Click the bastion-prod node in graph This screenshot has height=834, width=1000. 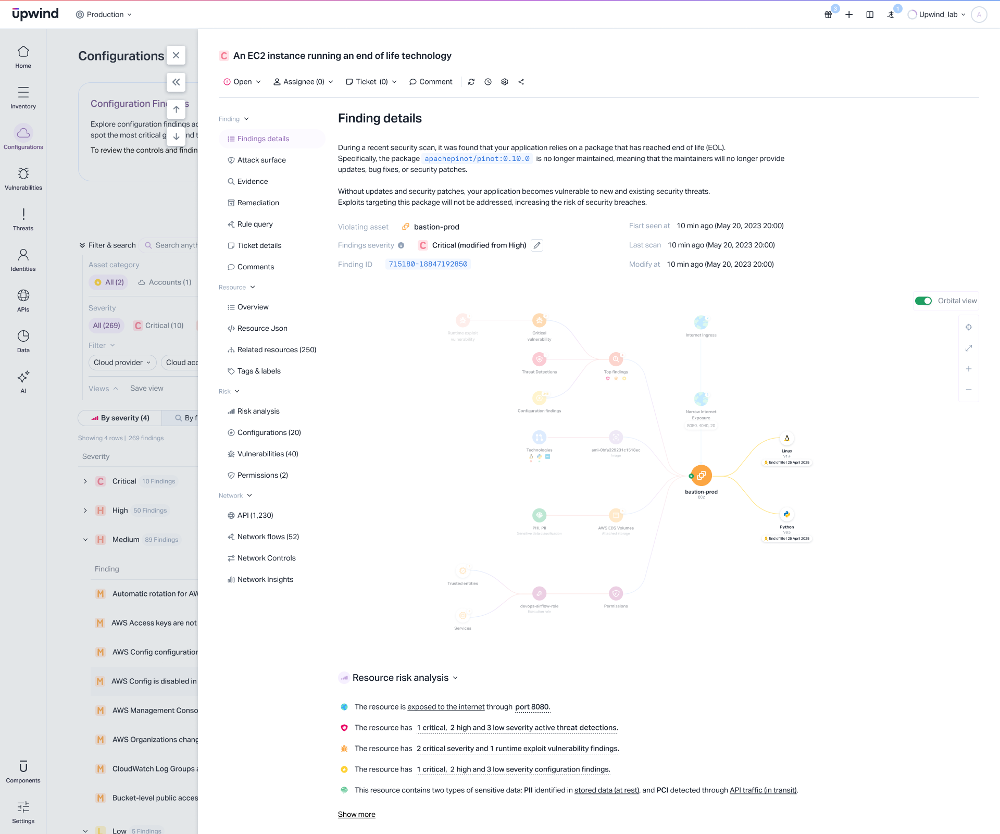point(701,475)
